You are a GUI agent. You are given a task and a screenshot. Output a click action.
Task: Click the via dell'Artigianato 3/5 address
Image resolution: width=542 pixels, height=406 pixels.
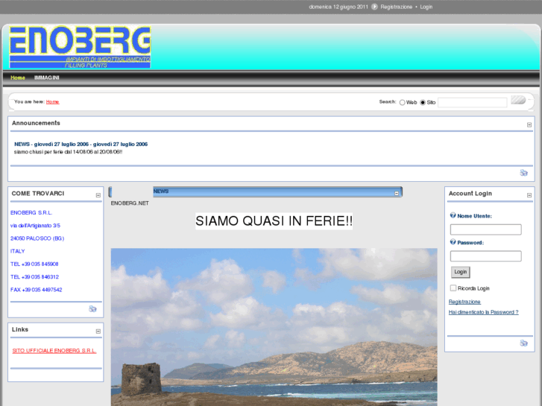35,226
